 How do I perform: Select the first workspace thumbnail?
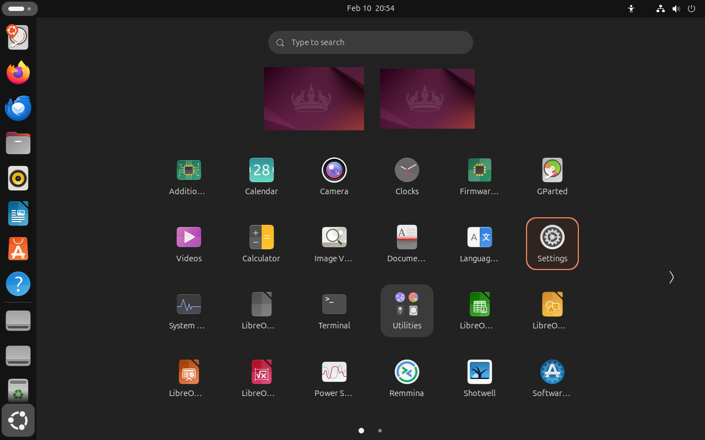[x=313, y=98]
